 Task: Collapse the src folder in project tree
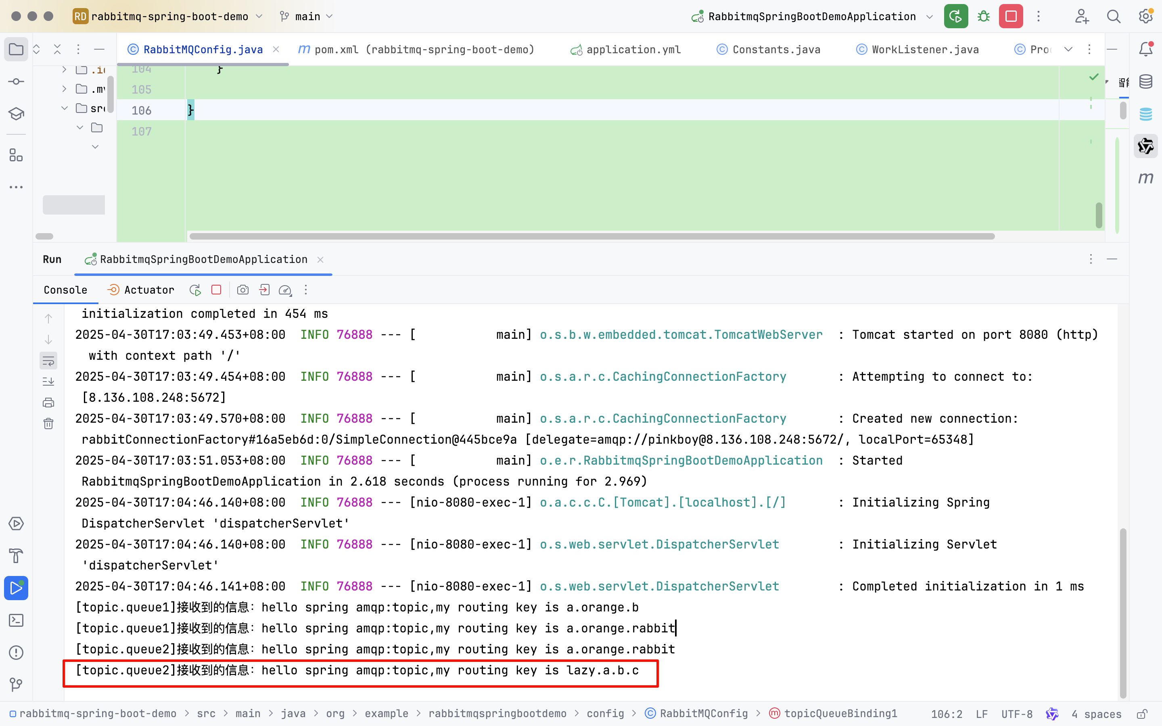coord(64,108)
